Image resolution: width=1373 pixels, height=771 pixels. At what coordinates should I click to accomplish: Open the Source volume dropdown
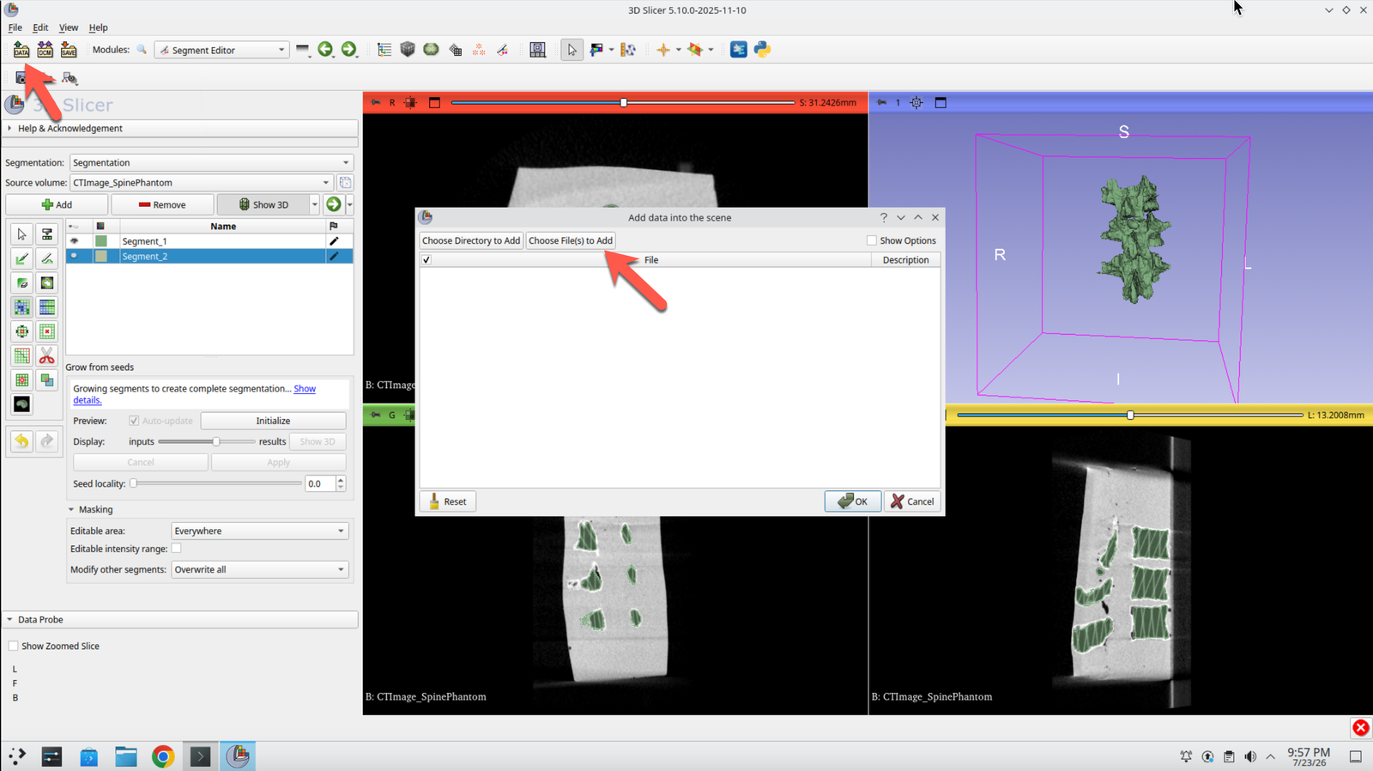tap(201, 182)
